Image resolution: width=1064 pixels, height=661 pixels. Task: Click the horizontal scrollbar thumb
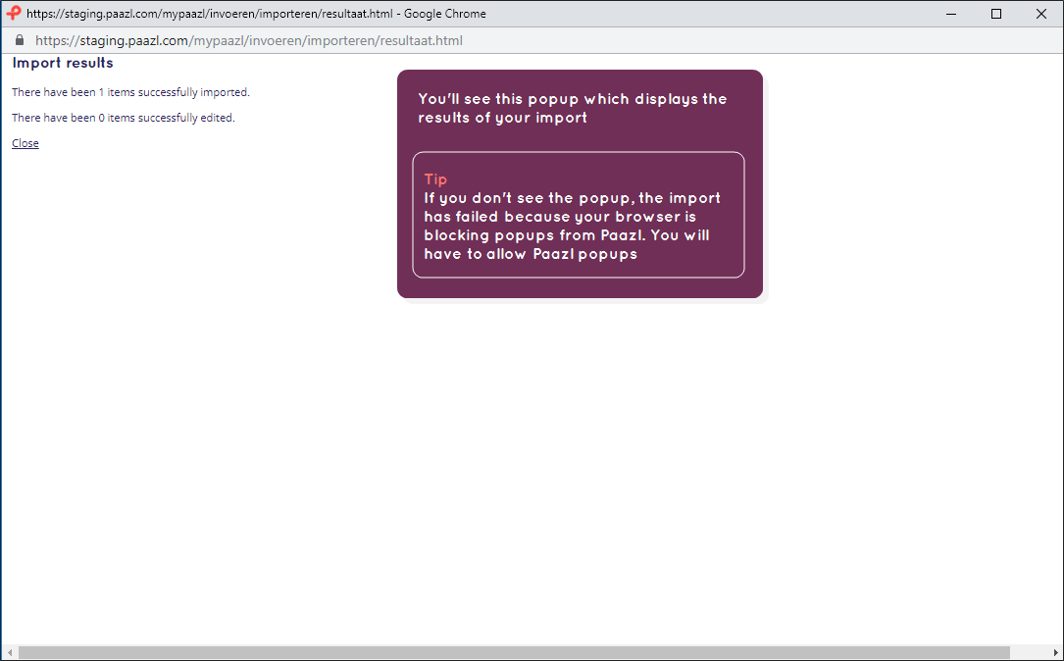pos(515,653)
